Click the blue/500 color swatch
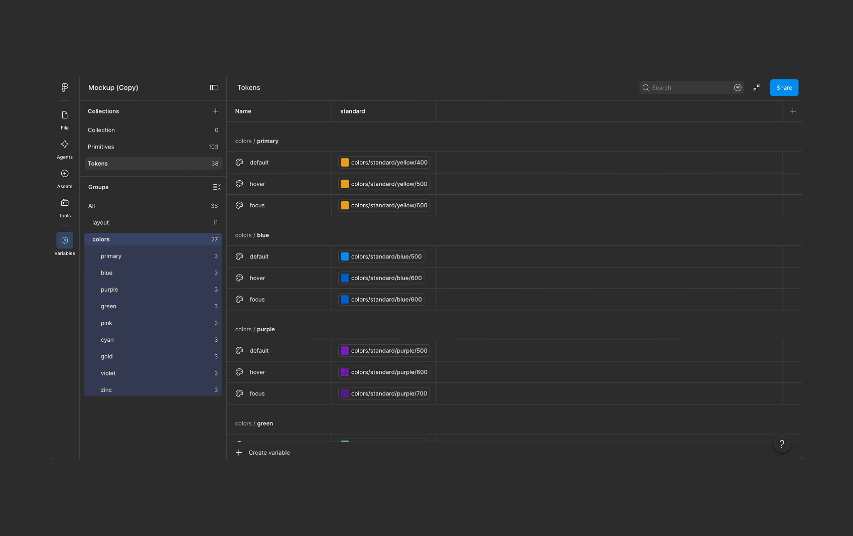 click(x=345, y=256)
